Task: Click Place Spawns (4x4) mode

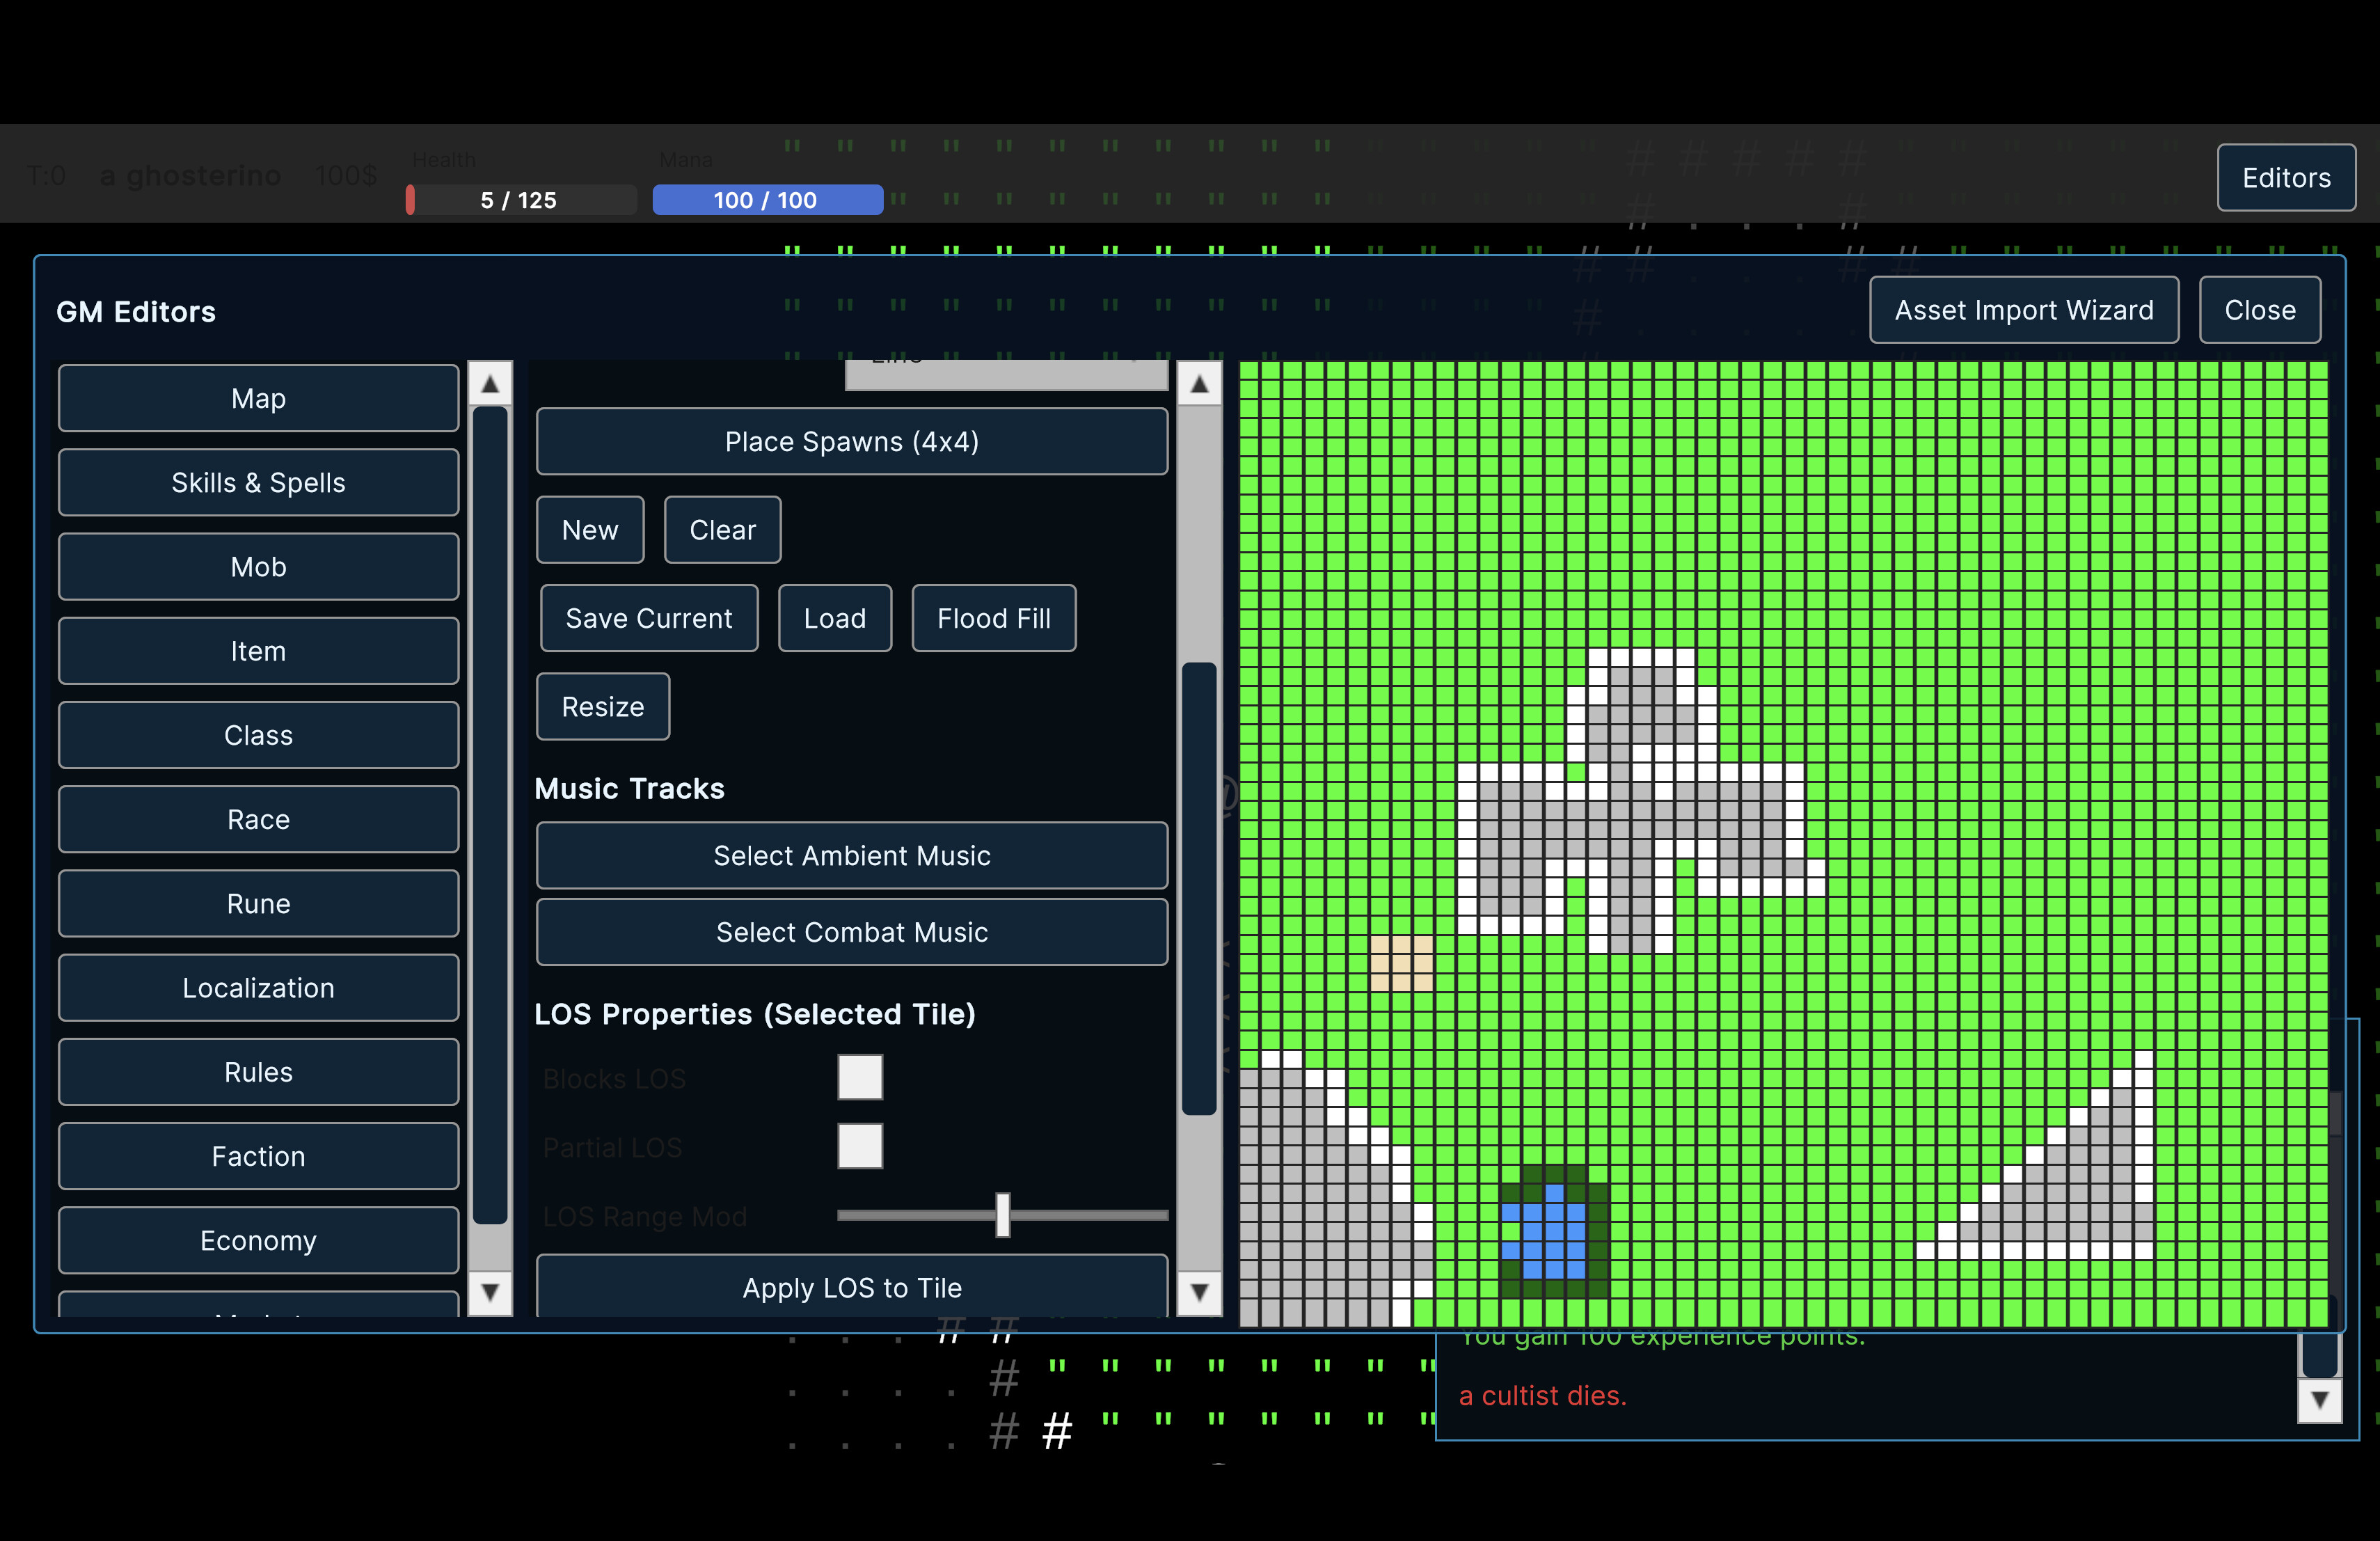Action: tap(851, 441)
